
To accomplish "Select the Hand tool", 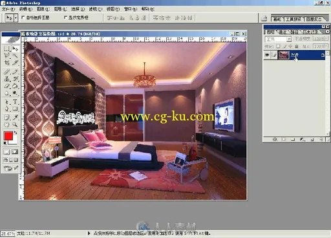I will pyautogui.click(x=6, y=125).
